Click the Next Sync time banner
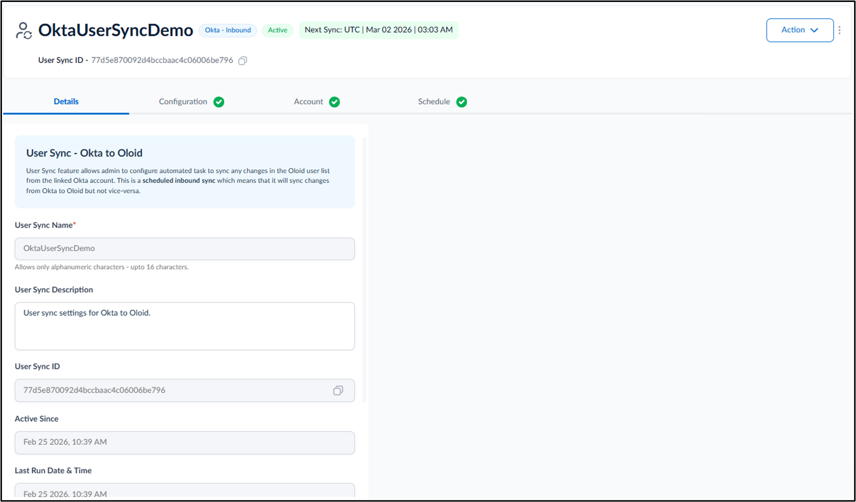 coord(378,30)
